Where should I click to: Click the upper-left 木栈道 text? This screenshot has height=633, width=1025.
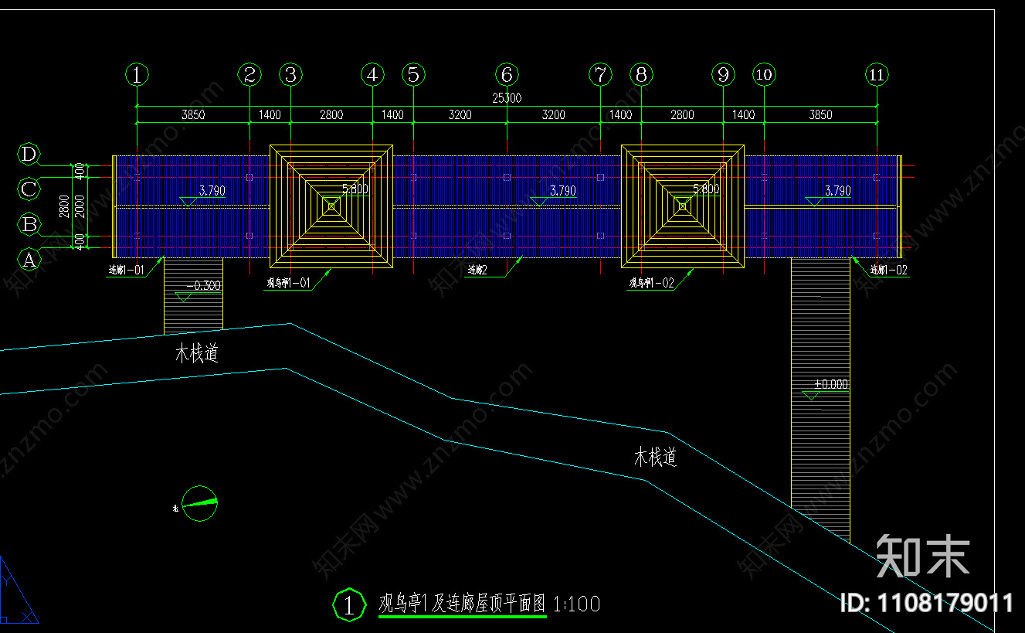click(x=197, y=354)
